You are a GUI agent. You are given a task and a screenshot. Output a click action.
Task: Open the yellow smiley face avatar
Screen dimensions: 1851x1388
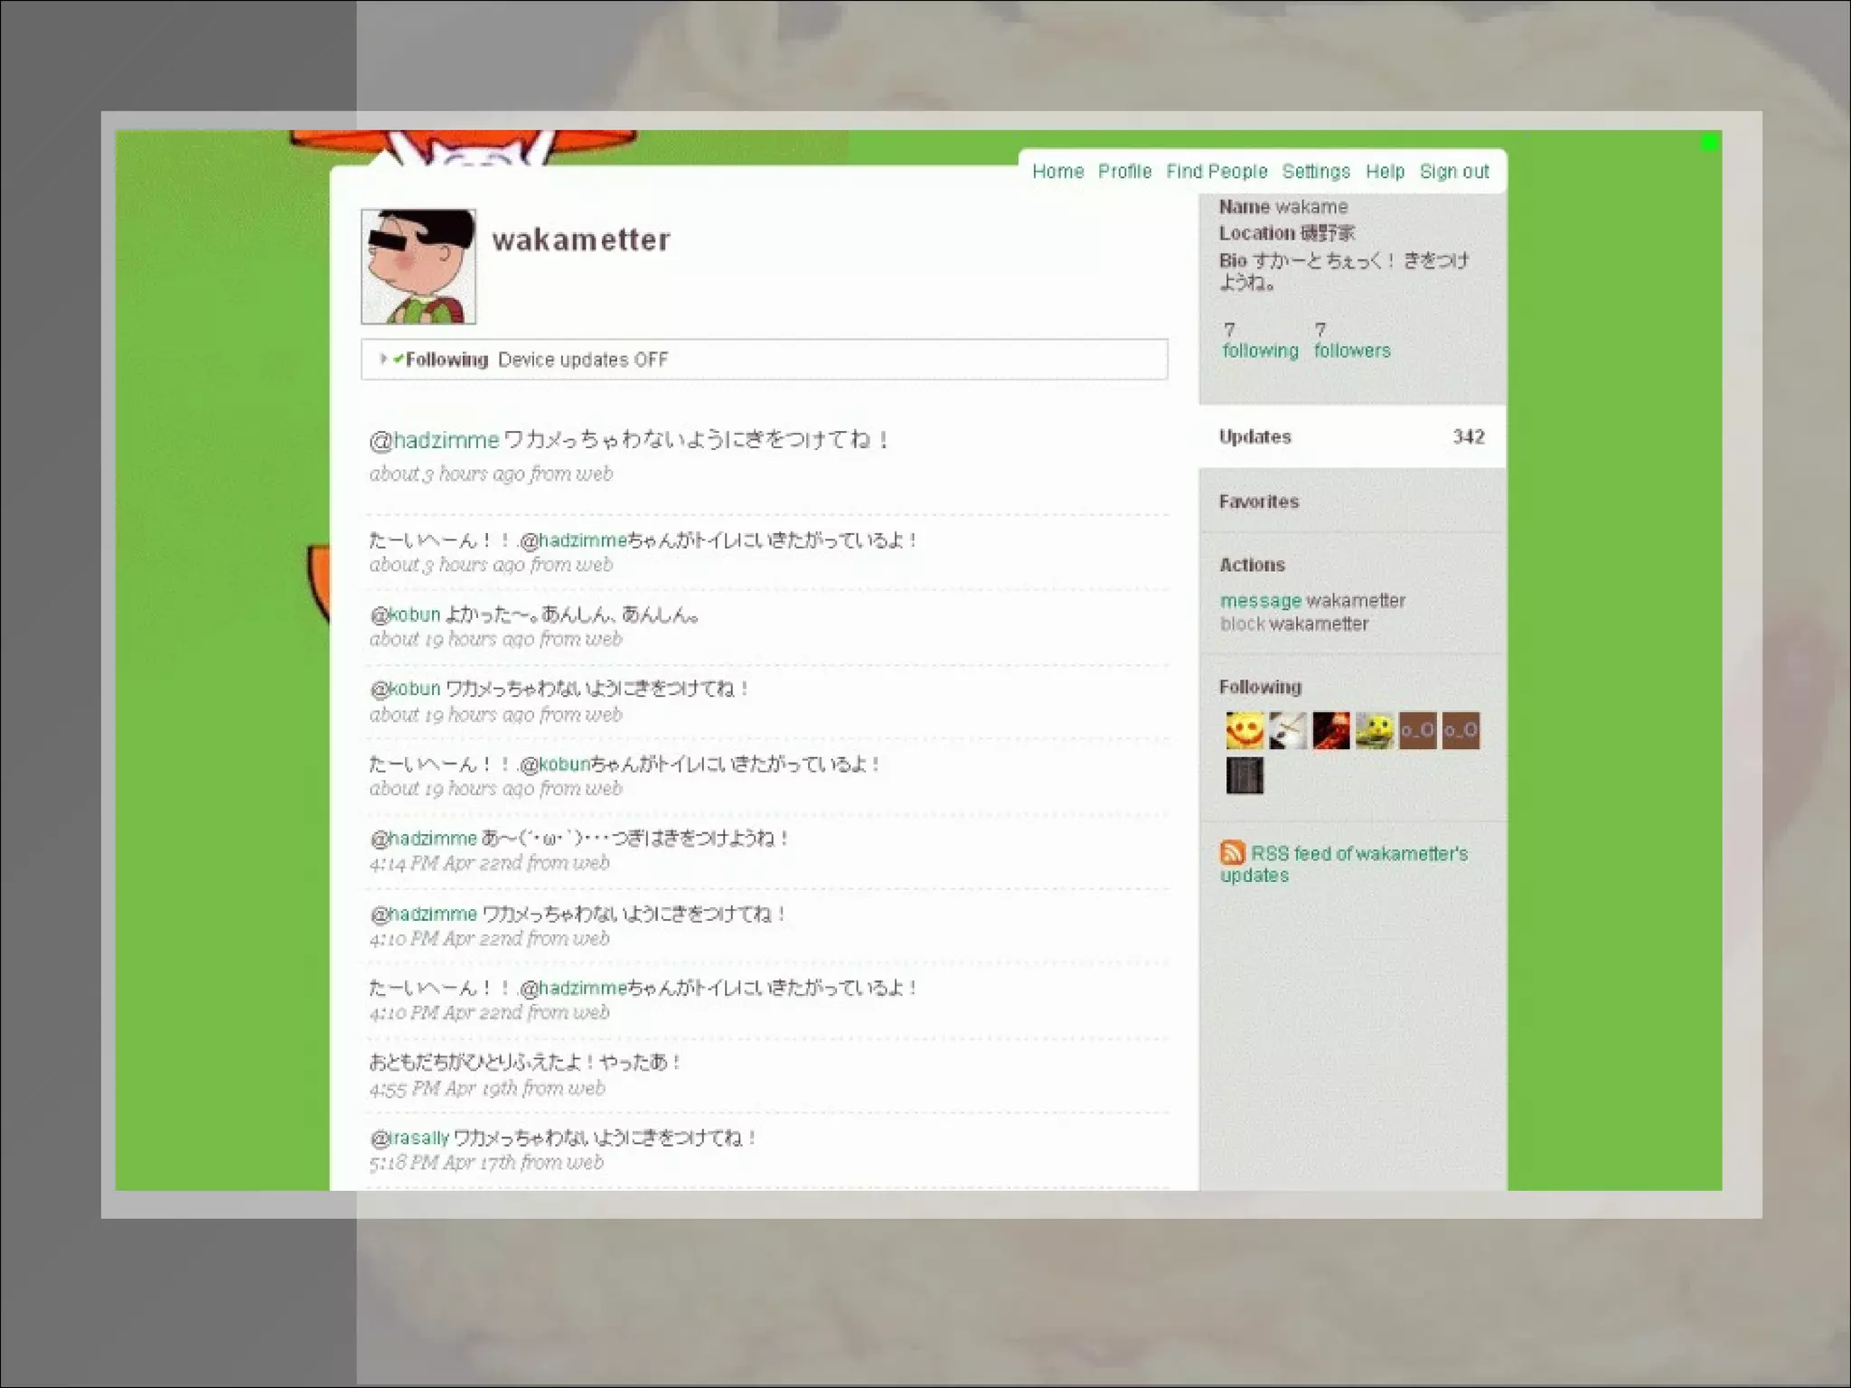(x=1245, y=730)
